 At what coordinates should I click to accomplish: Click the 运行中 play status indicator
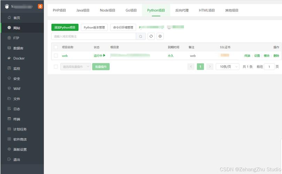tap(99, 56)
